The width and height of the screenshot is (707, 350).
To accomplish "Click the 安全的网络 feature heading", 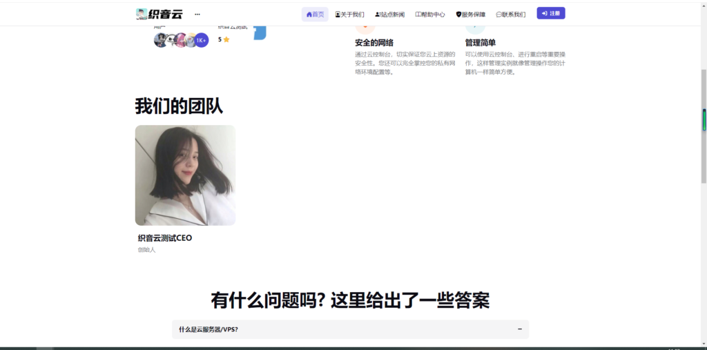I will point(374,43).
